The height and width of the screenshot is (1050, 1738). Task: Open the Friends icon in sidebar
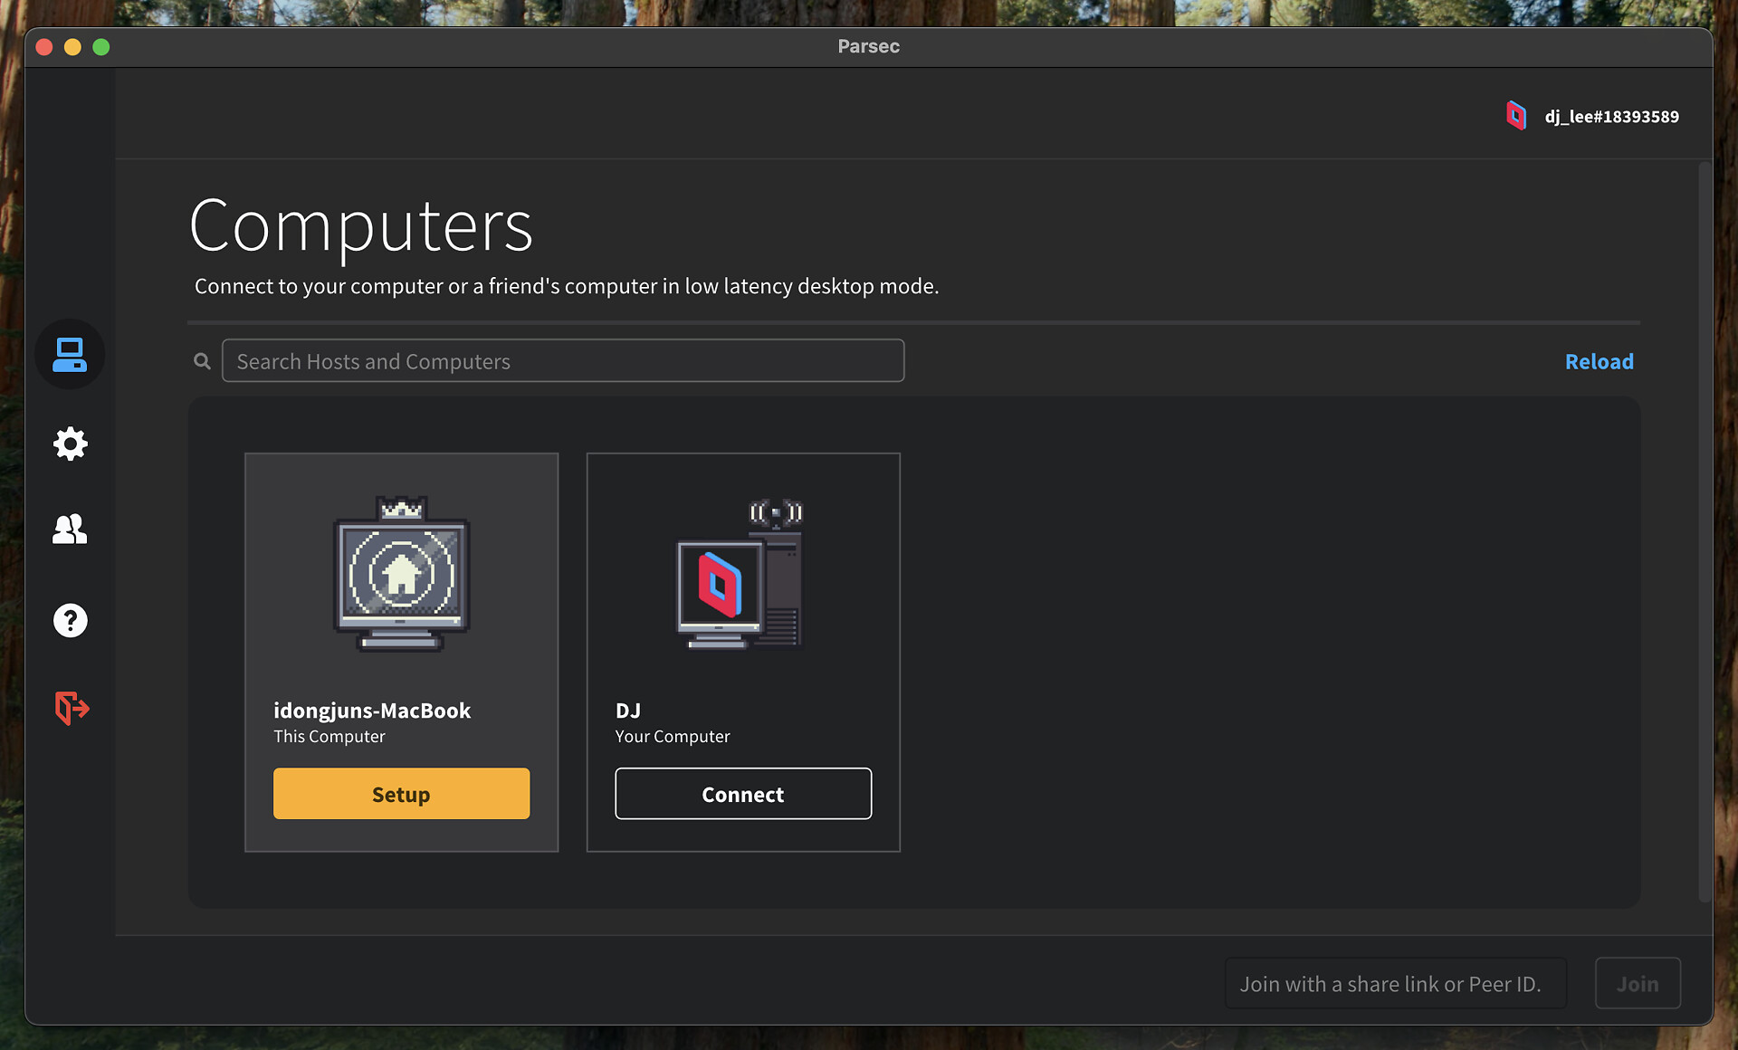(x=70, y=530)
